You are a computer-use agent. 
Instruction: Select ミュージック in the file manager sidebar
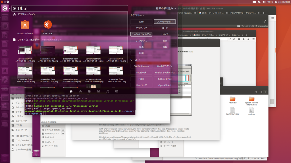pos(21,121)
